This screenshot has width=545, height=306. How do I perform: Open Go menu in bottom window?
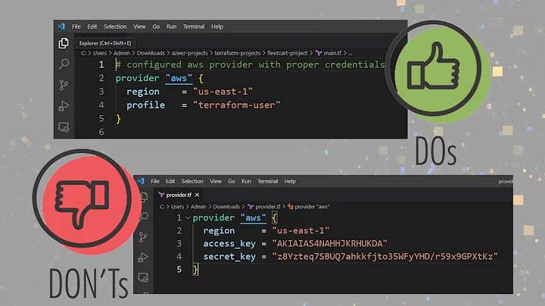tap(232, 181)
